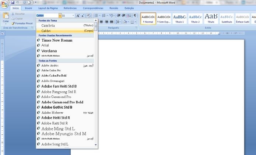256x155 pixels.
Task: Select Arial from recent fonts
Action: coord(65,45)
